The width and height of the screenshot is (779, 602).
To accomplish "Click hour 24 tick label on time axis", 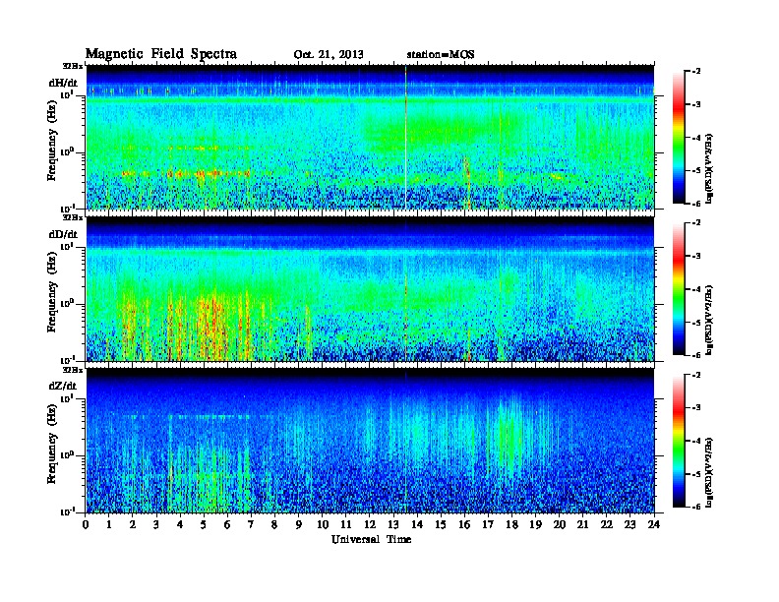I will (654, 524).
